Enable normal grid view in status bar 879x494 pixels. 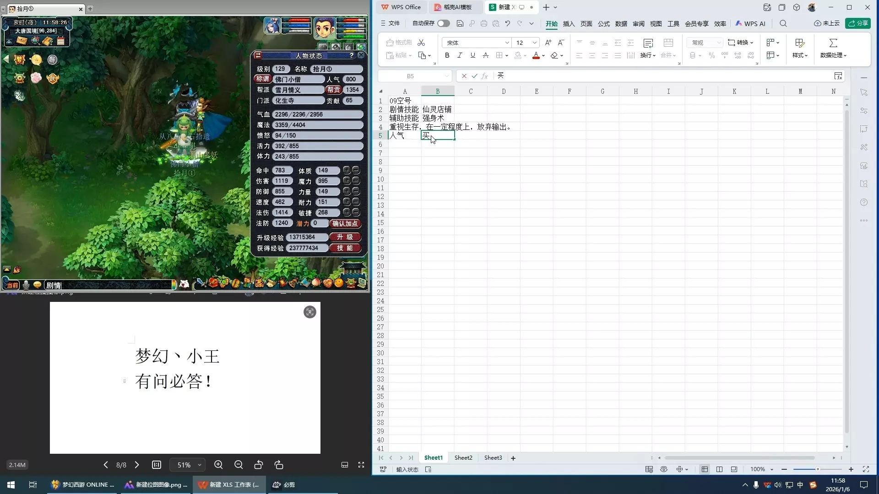click(705, 469)
